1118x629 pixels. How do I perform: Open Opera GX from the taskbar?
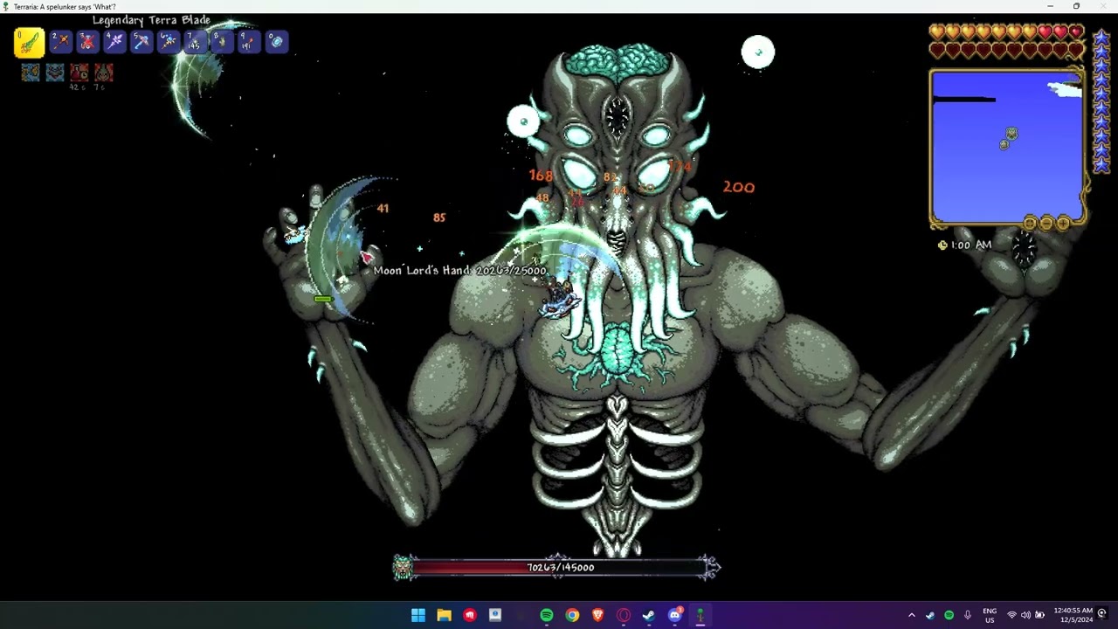pyautogui.click(x=624, y=615)
